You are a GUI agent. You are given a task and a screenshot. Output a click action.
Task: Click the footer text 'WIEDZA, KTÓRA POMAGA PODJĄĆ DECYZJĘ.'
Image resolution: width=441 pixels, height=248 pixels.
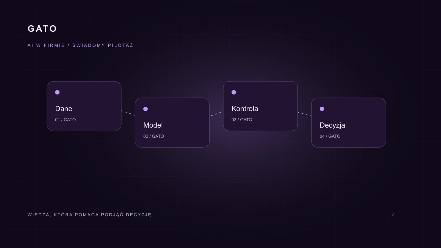90,215
